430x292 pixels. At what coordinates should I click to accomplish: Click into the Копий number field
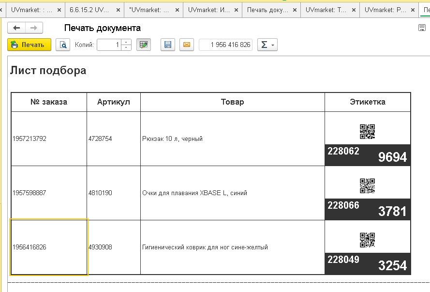(109, 45)
